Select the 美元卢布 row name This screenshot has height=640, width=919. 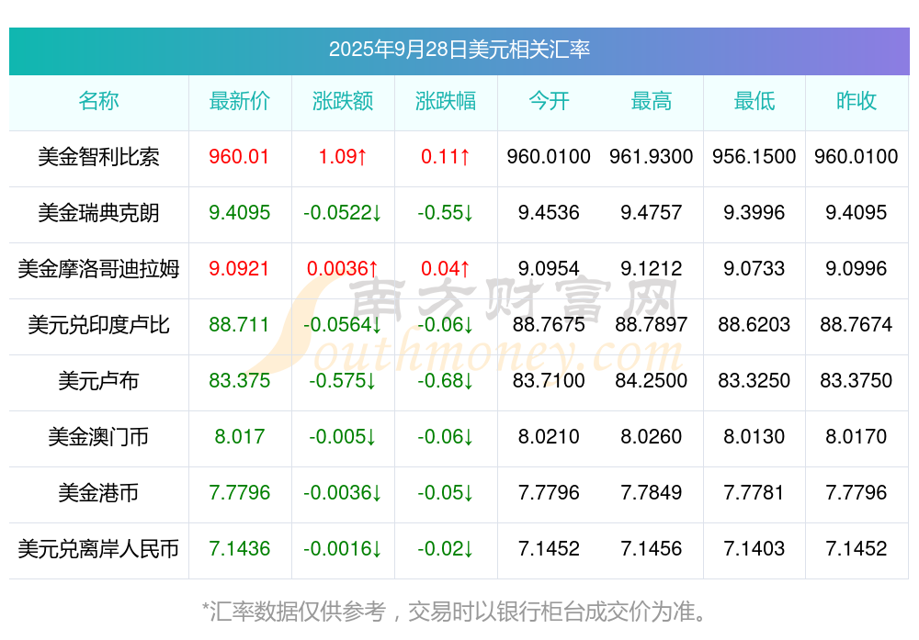pos(98,381)
